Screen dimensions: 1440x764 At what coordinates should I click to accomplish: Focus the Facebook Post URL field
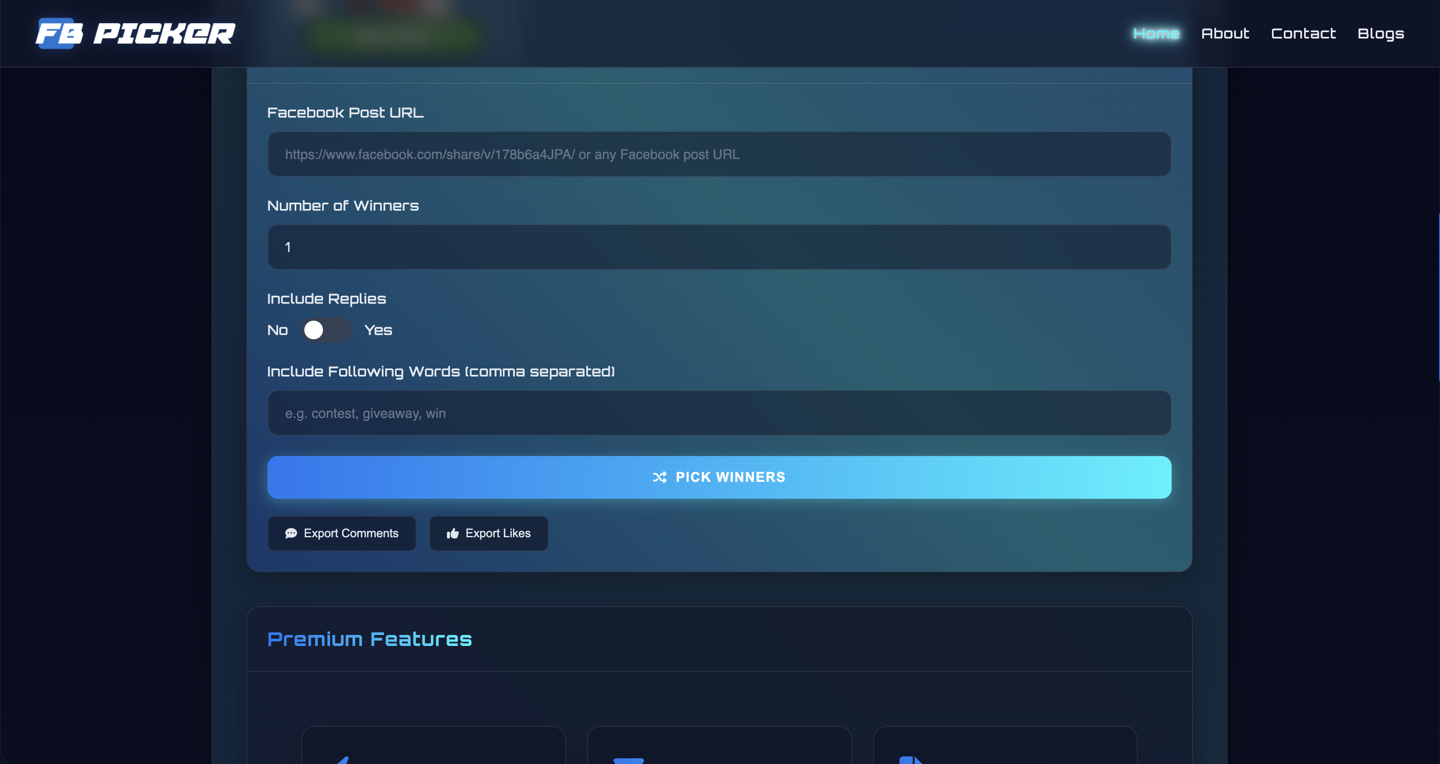click(x=719, y=154)
